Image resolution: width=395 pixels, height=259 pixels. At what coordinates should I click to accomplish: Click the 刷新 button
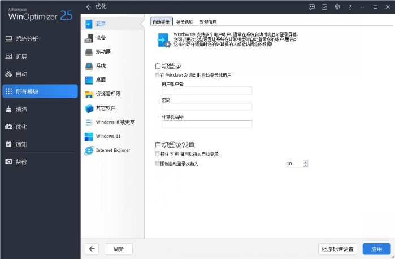[119, 249]
